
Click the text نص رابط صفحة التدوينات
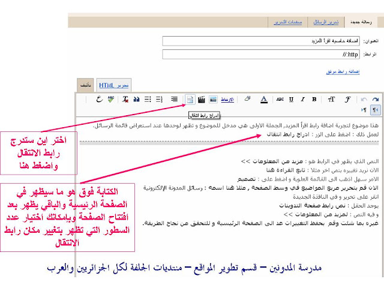pos(312,206)
